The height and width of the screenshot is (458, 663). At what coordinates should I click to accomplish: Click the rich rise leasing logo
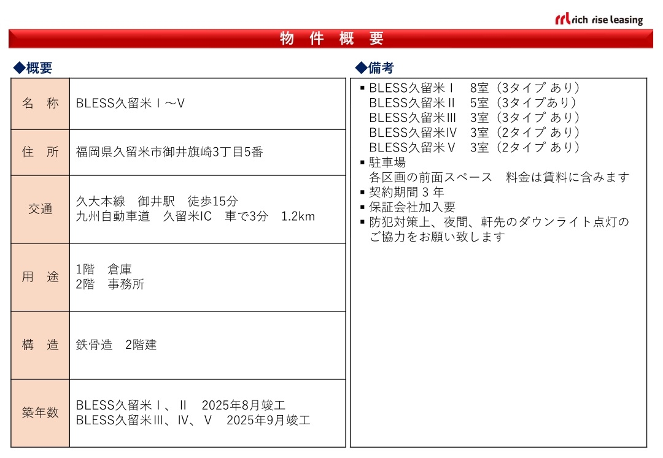click(599, 19)
